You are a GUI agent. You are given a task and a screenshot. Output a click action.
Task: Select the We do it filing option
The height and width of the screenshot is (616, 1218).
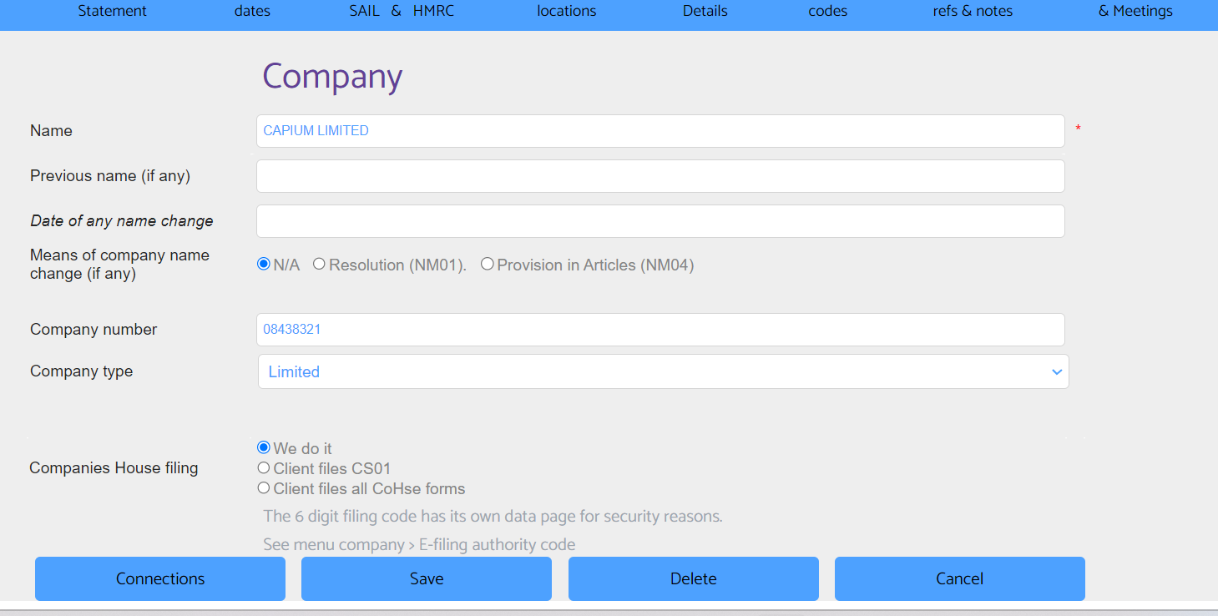[x=264, y=448]
